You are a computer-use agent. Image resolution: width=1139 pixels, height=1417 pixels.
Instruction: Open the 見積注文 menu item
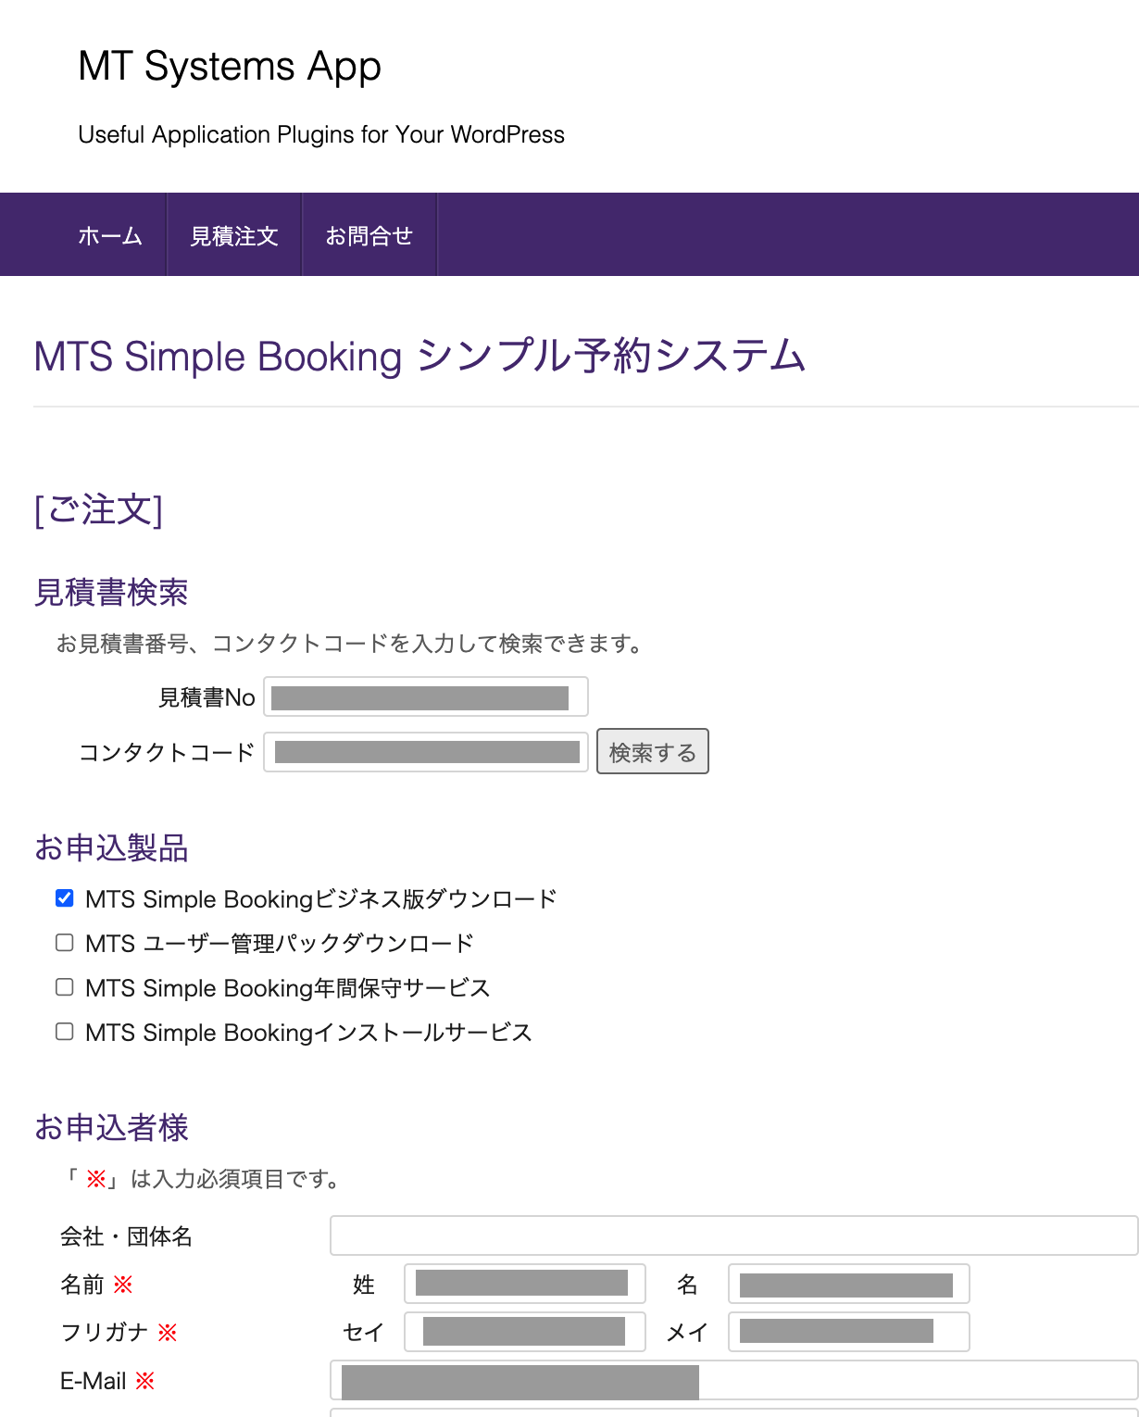point(234,236)
